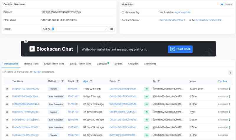Click the My Name Tag help icon
This screenshot has height=140, width=236.
pyautogui.click(x=123, y=12)
